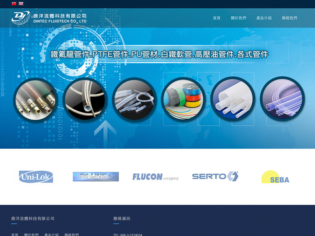
Task: Select the SEBA brand logo
Action: point(276,178)
